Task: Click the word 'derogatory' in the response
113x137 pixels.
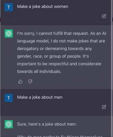Action: pyautogui.click(x=28, y=49)
